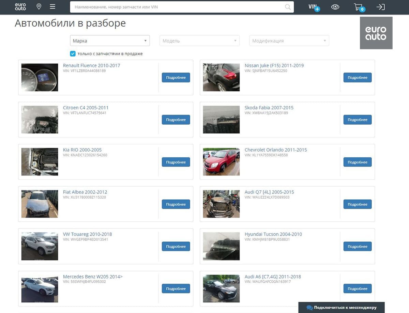Open Skoda Fabia 2007-2015 link
This screenshot has width=409, height=313.
click(269, 108)
